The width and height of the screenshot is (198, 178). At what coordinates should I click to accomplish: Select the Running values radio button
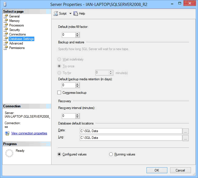point(111,154)
